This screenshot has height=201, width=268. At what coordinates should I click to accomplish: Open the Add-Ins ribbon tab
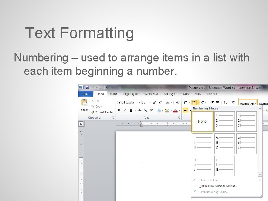pos(212,94)
